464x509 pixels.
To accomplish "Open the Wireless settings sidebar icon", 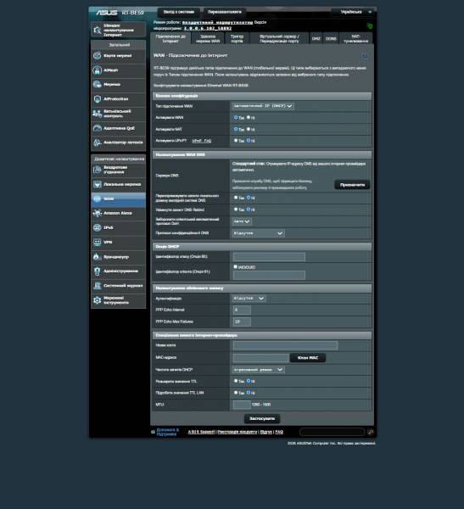I will point(97,170).
